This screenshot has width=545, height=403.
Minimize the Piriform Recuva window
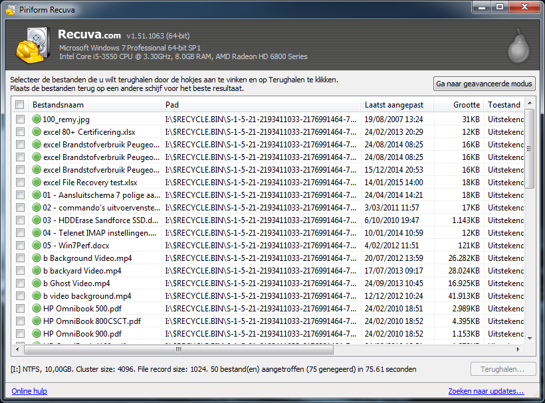click(x=482, y=7)
